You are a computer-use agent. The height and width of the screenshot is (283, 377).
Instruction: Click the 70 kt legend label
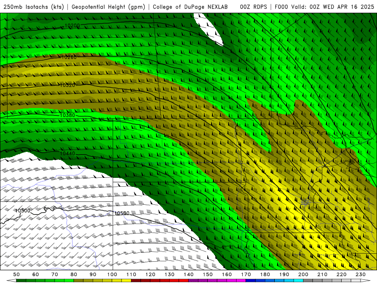coord(55,275)
